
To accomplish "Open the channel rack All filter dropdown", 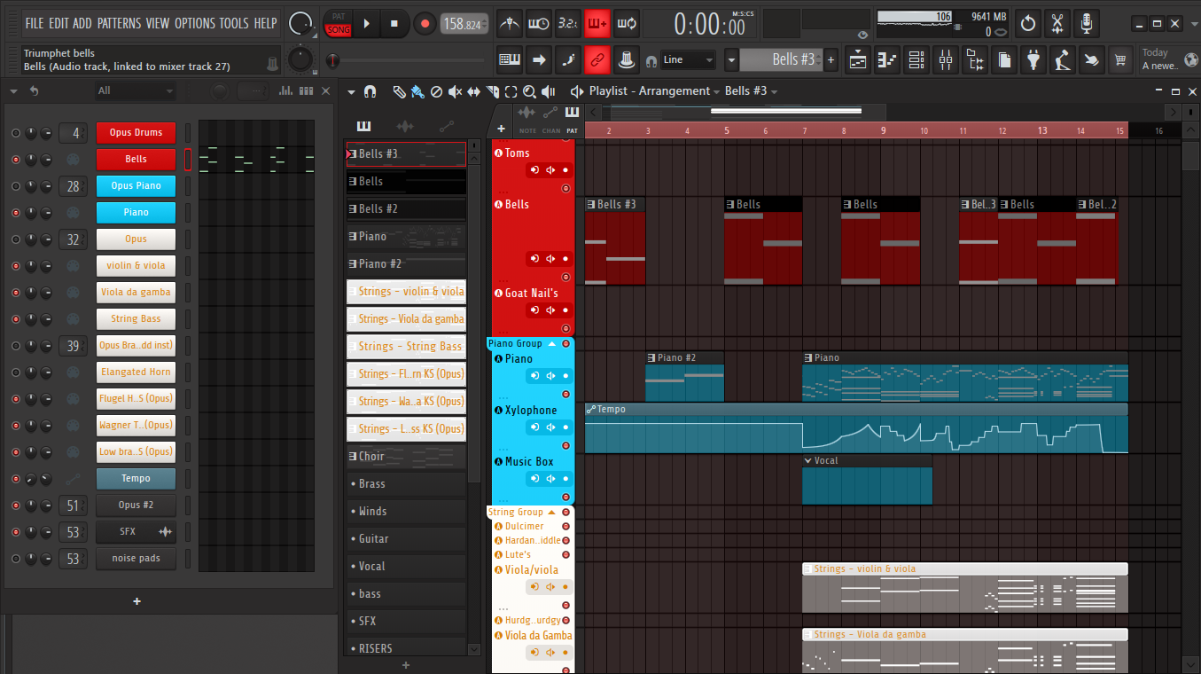I will coord(135,90).
